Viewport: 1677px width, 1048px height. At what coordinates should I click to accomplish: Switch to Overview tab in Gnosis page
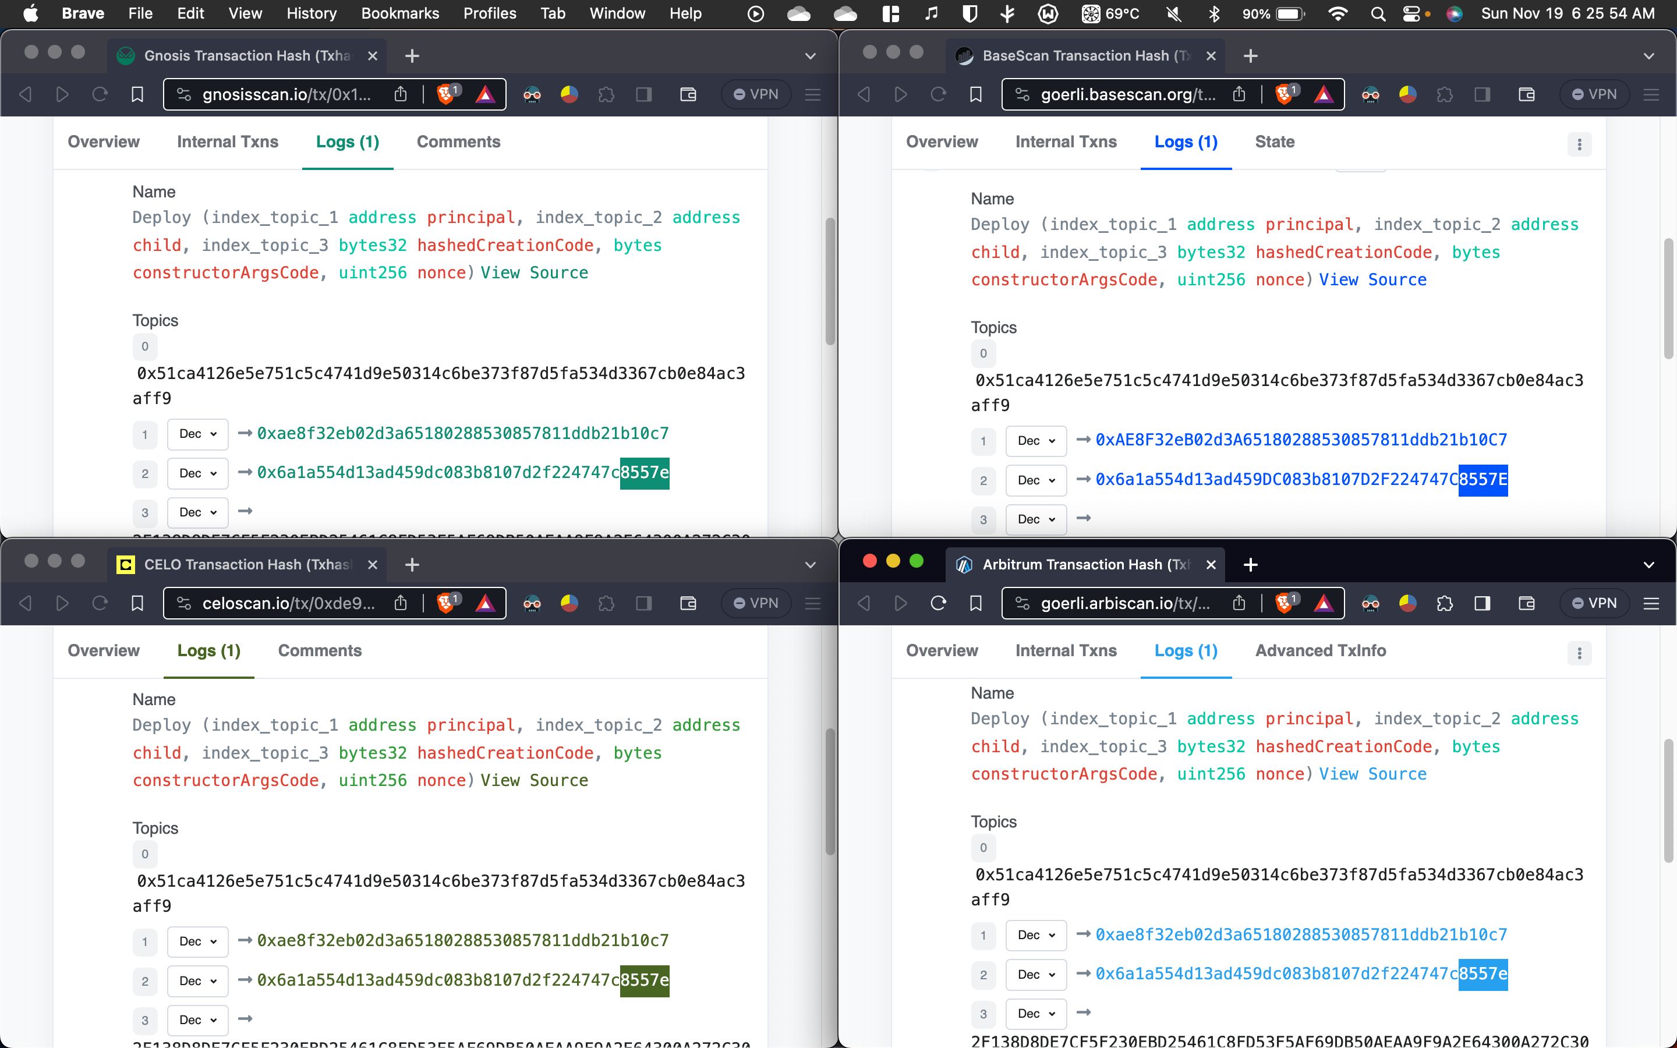103,142
